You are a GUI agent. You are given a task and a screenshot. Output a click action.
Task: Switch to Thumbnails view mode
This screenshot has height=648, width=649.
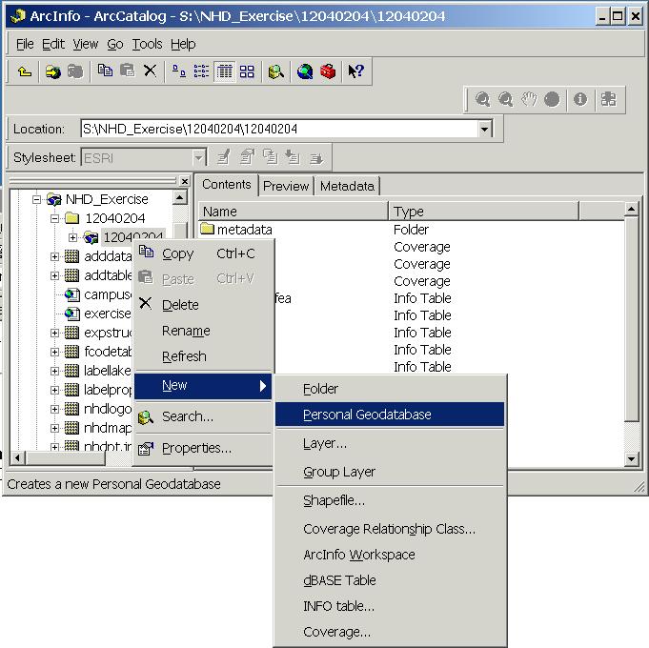click(248, 71)
